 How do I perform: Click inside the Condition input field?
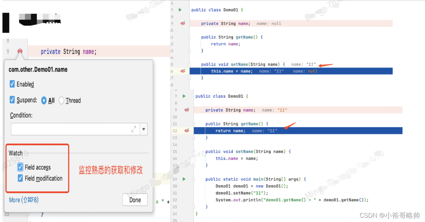75,129
